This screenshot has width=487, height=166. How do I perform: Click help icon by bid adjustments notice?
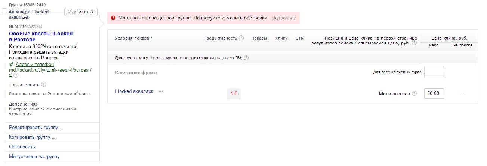(x=246, y=57)
